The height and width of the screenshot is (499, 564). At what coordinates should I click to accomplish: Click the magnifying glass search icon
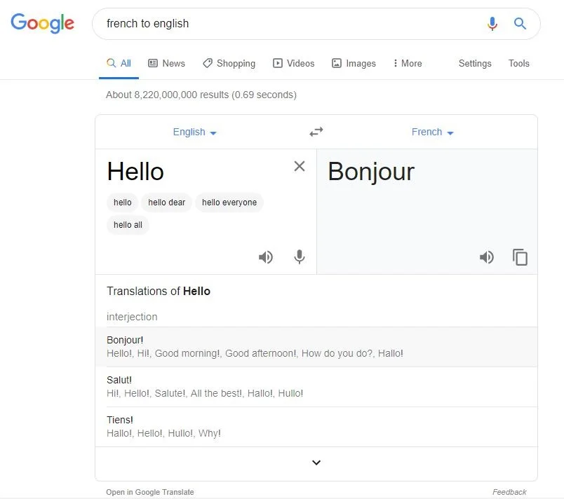click(520, 23)
